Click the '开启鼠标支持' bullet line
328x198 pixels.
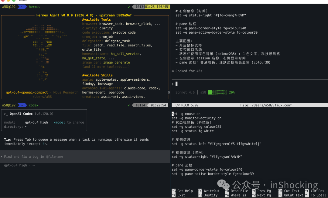click(x=189, y=45)
